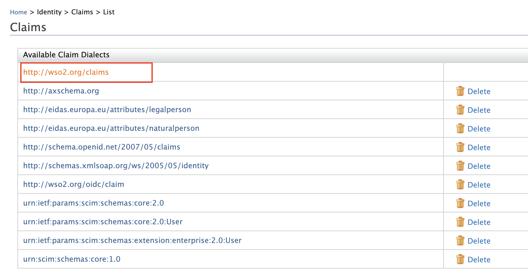This screenshot has height=276, width=528.
Task: Delete text link for eidas naturalperson
Action: point(479,129)
